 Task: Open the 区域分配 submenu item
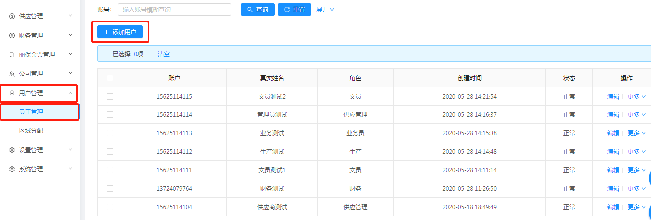click(31, 131)
